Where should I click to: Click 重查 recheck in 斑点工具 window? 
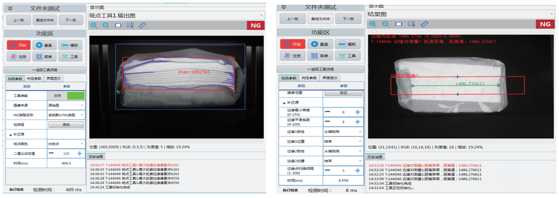(45, 45)
